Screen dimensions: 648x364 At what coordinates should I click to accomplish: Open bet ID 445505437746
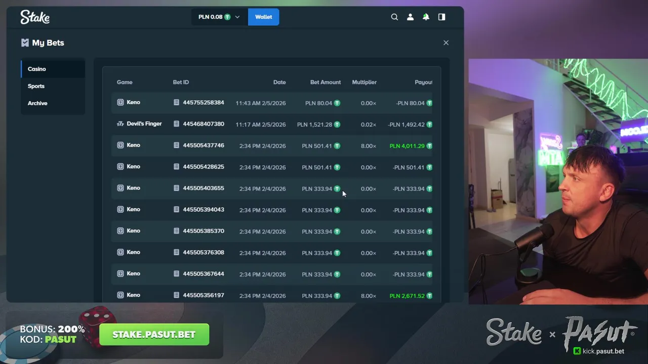point(204,145)
